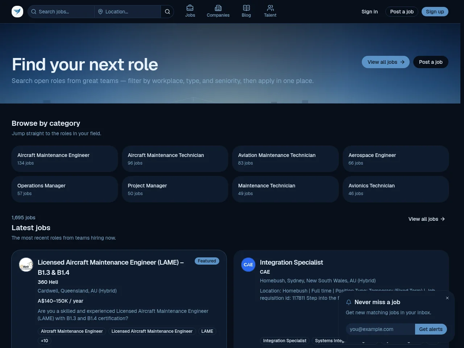Click the magnifier search submit button

pos(167,12)
